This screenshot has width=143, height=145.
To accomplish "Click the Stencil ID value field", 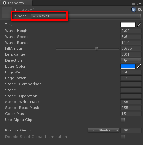I will tap(131, 90).
